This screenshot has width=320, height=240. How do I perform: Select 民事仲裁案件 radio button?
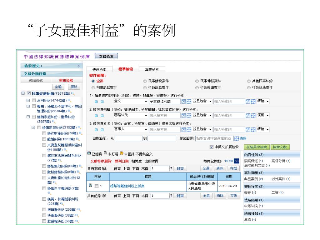click(x=197, y=81)
